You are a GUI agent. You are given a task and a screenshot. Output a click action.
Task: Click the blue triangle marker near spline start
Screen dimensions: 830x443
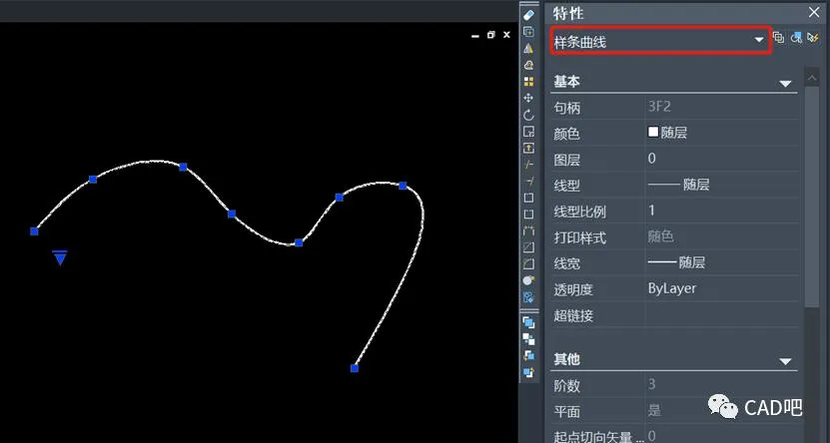[x=60, y=258]
